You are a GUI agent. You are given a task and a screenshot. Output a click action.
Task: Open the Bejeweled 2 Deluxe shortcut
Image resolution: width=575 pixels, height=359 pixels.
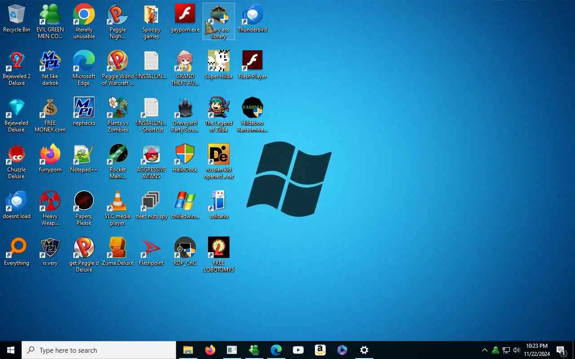[x=17, y=68]
